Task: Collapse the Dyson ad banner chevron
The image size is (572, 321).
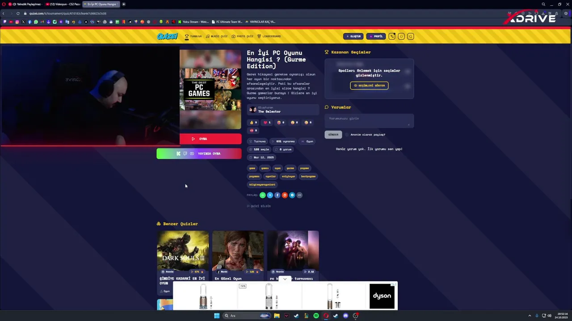Action: point(285,279)
